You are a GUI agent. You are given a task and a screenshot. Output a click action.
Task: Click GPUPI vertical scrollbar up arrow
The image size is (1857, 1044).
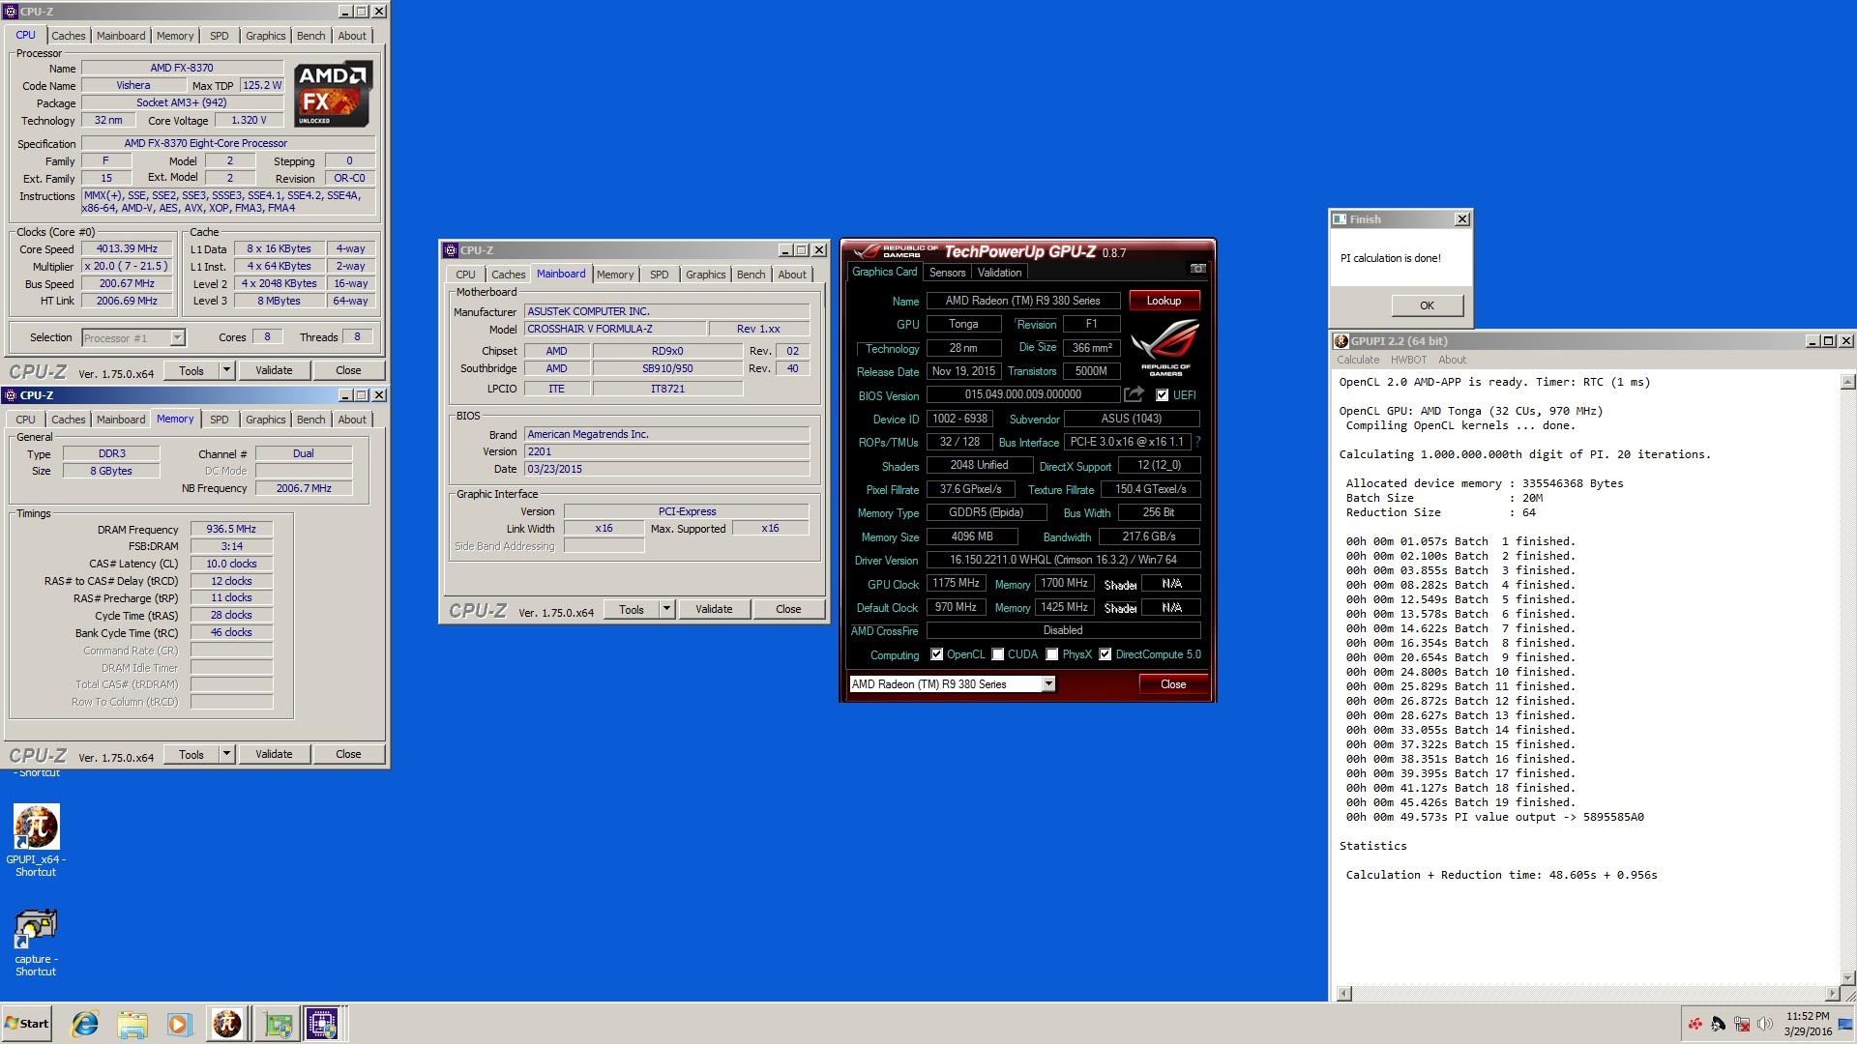click(1847, 382)
